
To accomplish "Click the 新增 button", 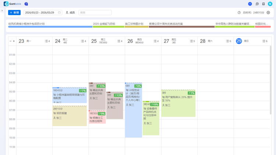I will click(14, 13).
